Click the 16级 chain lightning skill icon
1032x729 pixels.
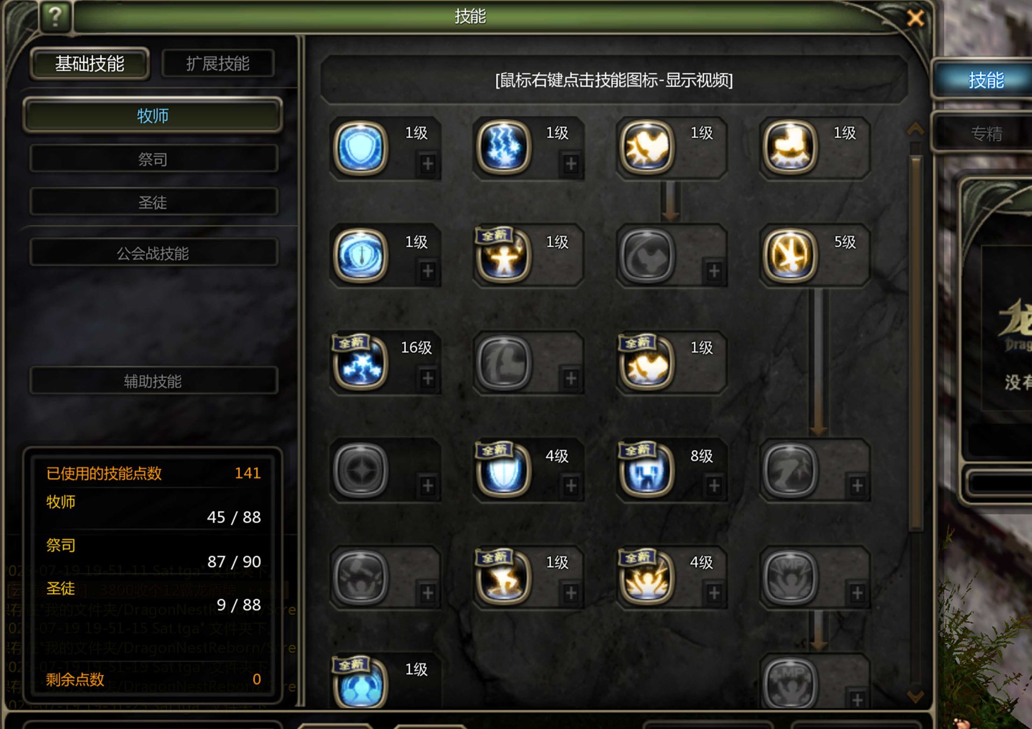click(361, 363)
